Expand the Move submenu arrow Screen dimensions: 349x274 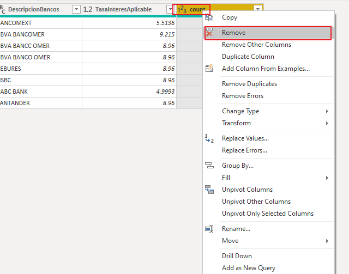pos(327,241)
